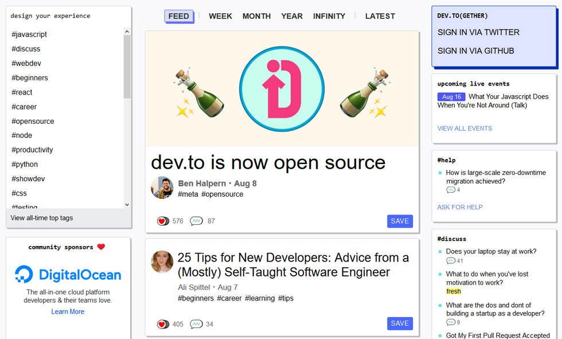Click tag list scrollbar up arrow

coord(127,32)
